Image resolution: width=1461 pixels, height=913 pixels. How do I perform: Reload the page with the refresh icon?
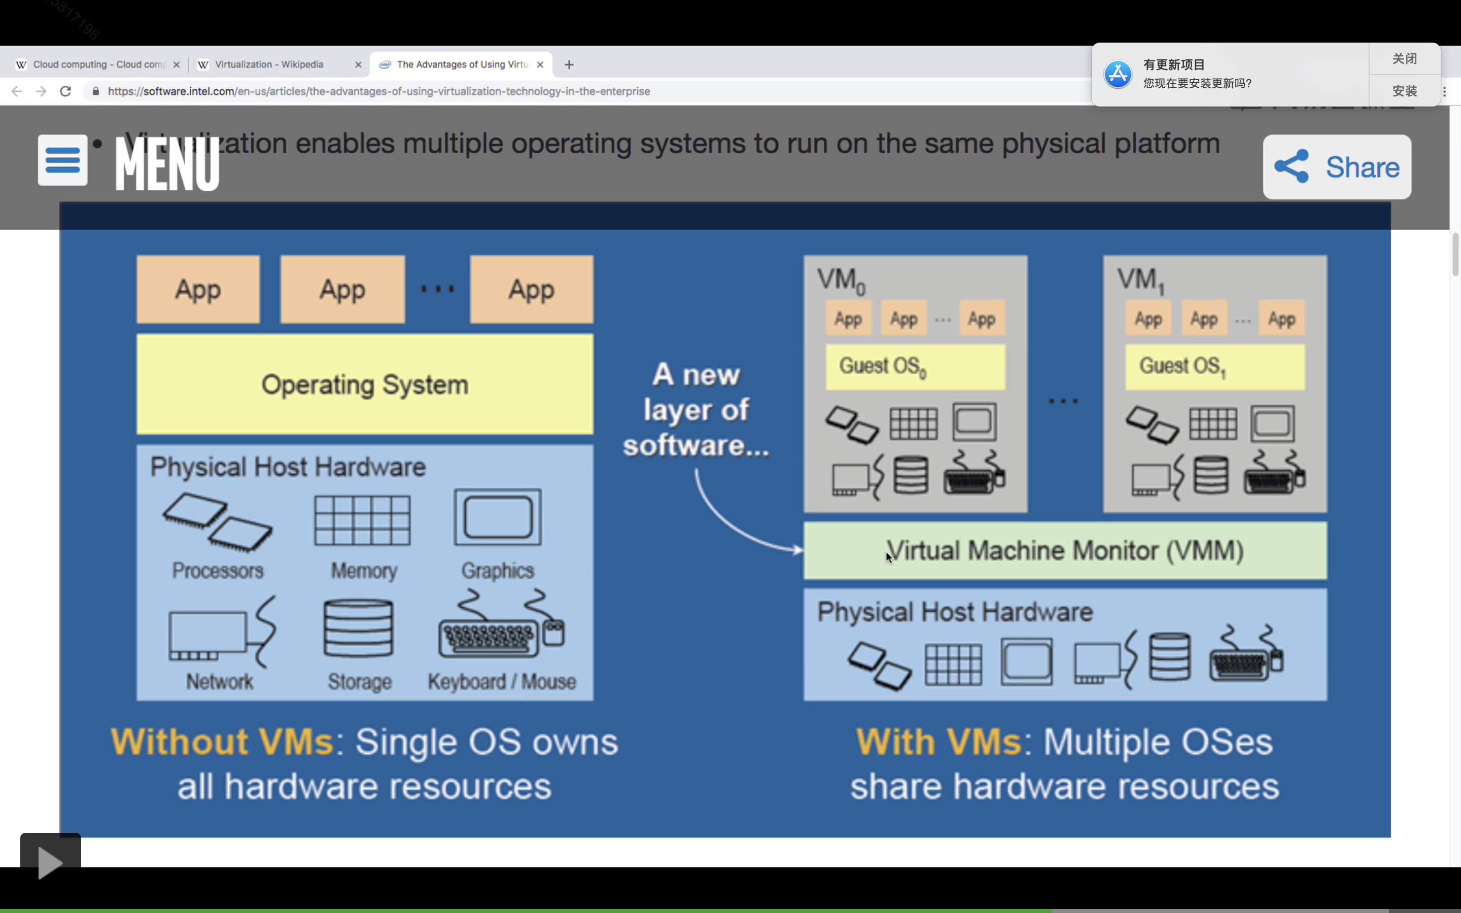pos(66,91)
